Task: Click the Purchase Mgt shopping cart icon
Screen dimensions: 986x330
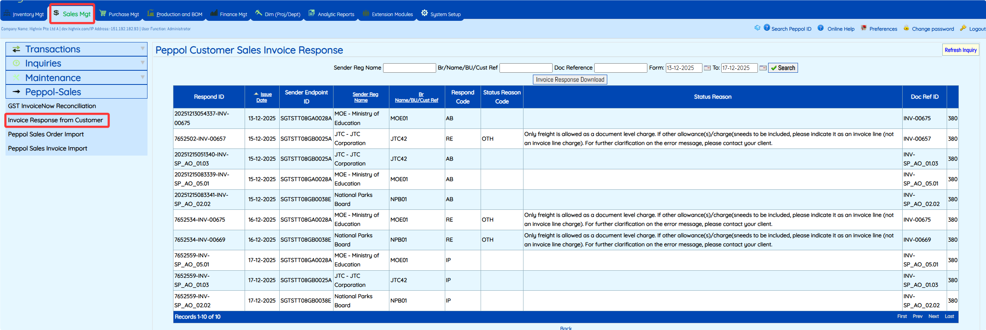Action: (x=103, y=13)
